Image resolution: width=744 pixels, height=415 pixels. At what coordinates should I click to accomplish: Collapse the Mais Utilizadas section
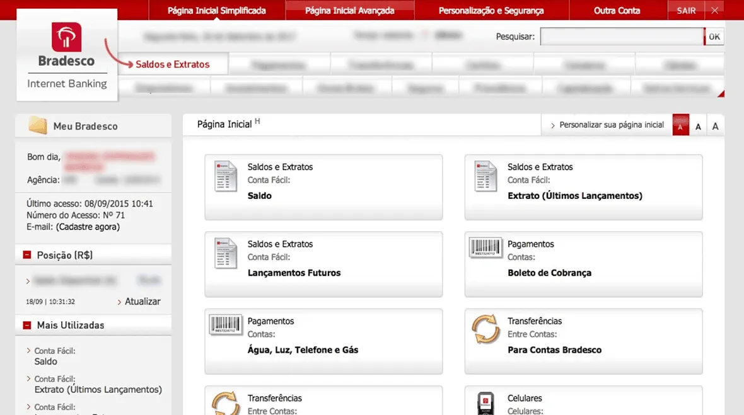point(27,325)
